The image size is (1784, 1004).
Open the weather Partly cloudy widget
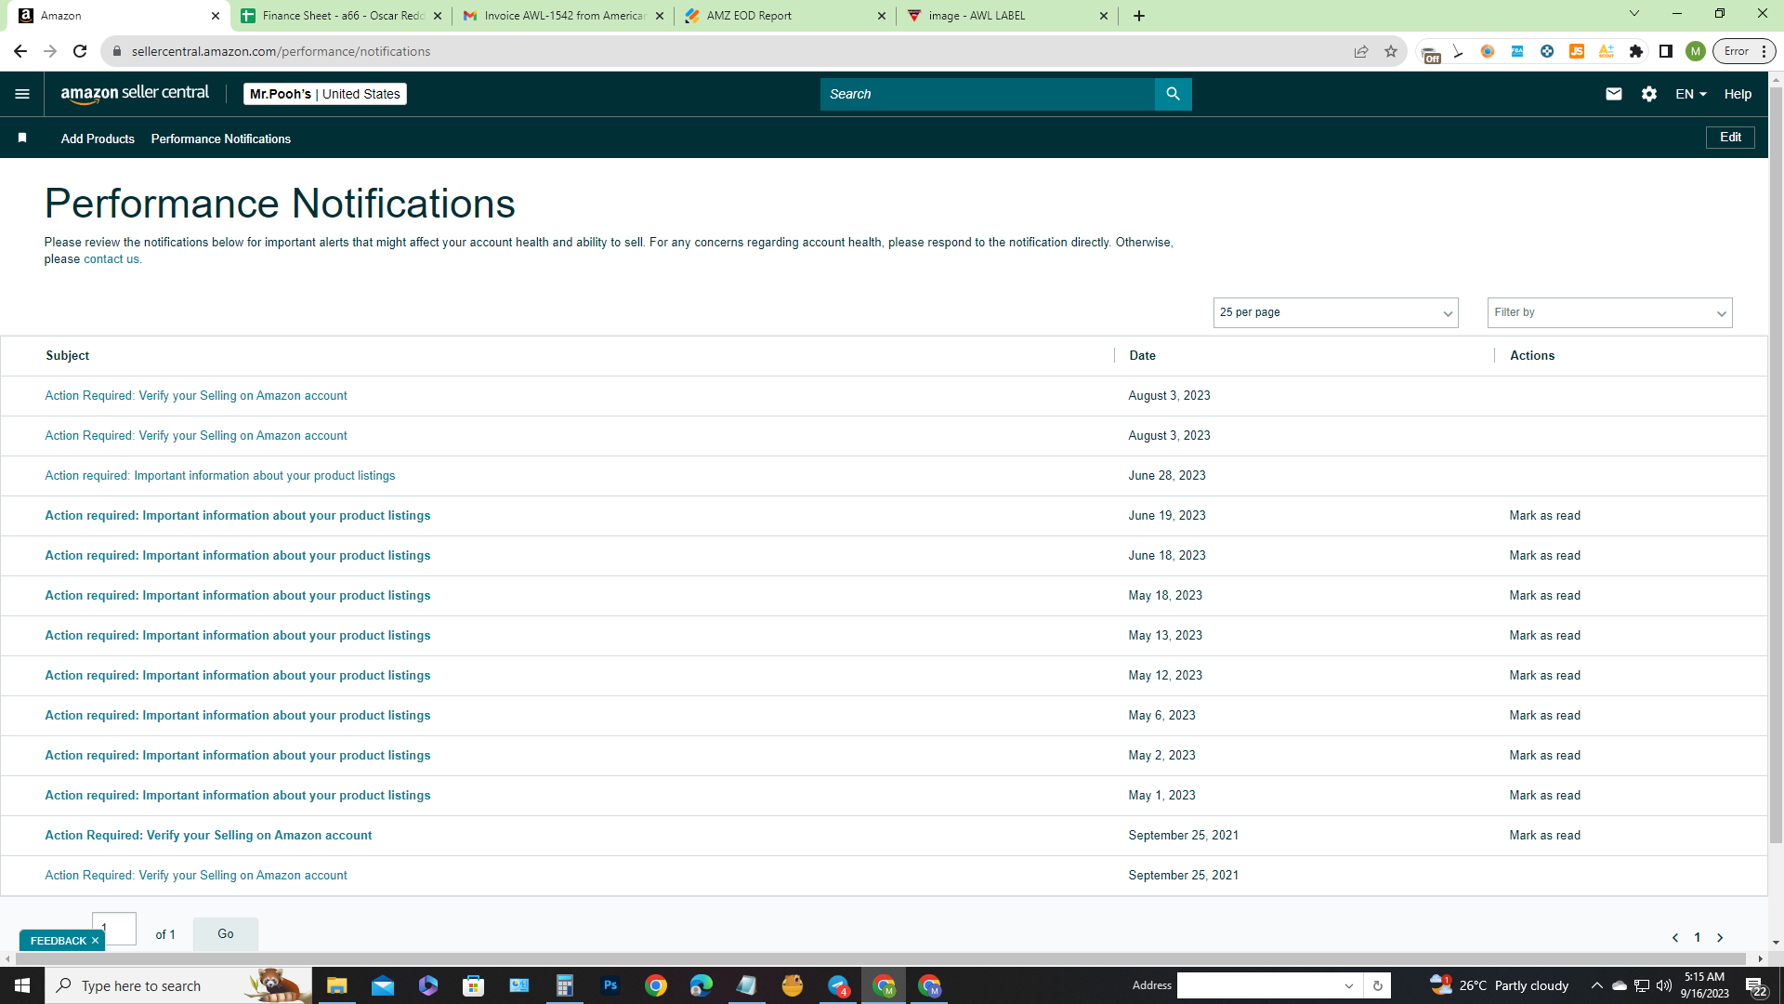pyautogui.click(x=1500, y=985)
